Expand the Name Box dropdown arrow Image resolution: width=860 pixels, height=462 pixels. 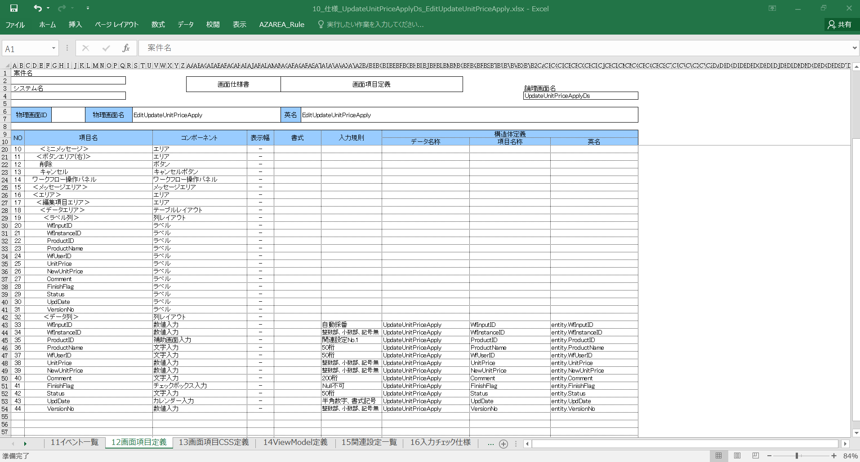click(53, 48)
